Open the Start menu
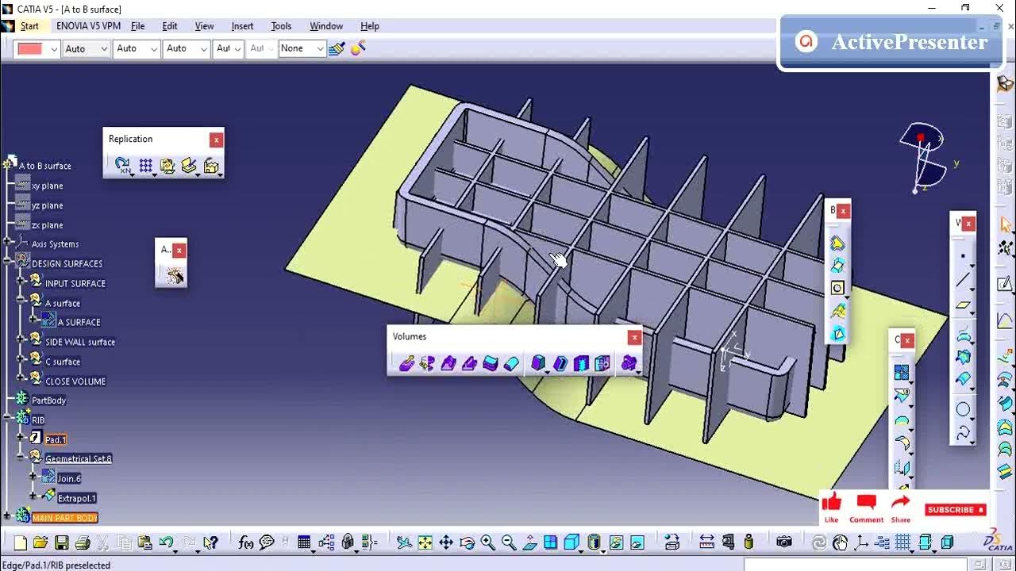Image resolution: width=1016 pixels, height=571 pixels. click(29, 26)
